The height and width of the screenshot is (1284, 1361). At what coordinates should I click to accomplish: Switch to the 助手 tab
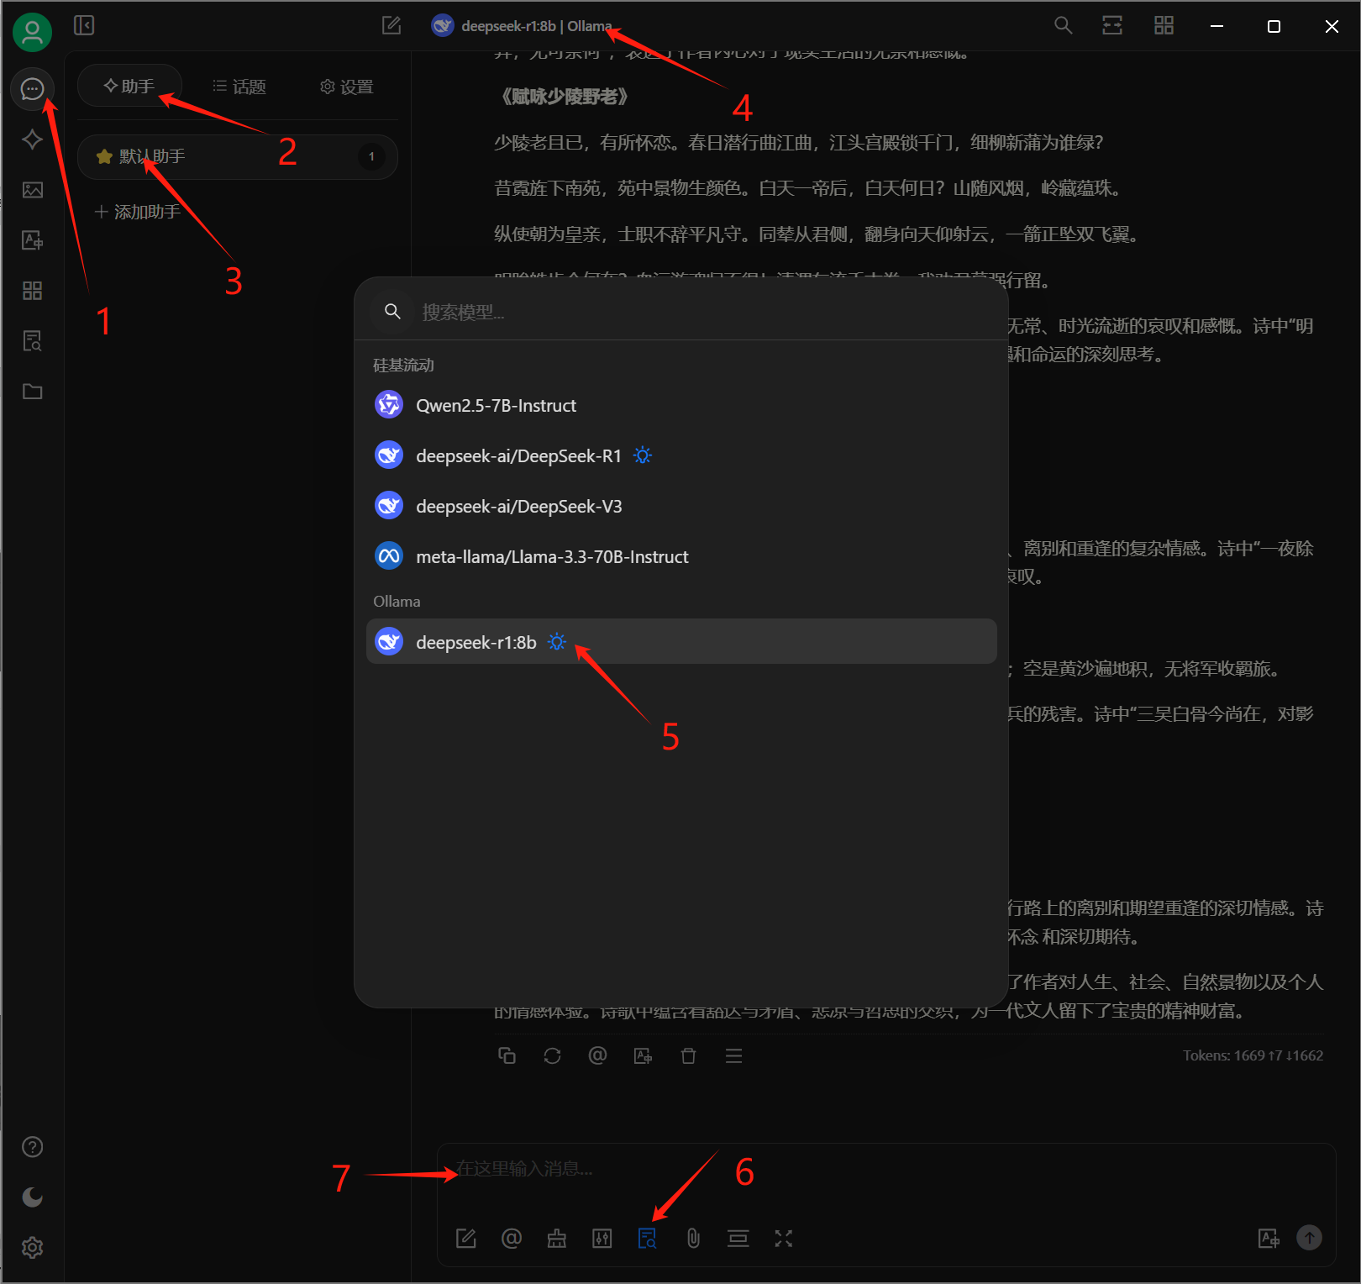(x=129, y=86)
